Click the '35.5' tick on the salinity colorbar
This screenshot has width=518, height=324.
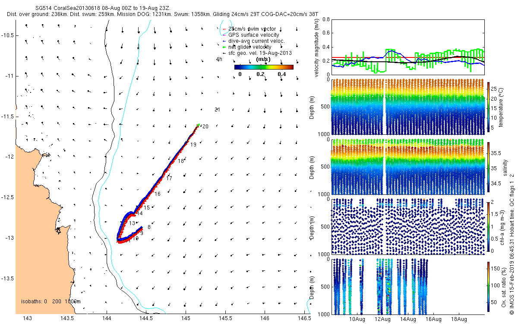496,153
